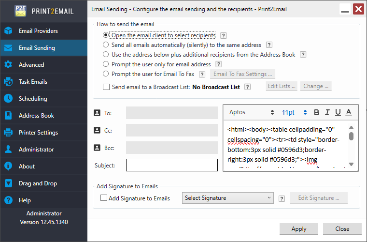Screen dimensions: 367x242
Task: Click help icon next to Select Signature
Action: (x=282, y=198)
